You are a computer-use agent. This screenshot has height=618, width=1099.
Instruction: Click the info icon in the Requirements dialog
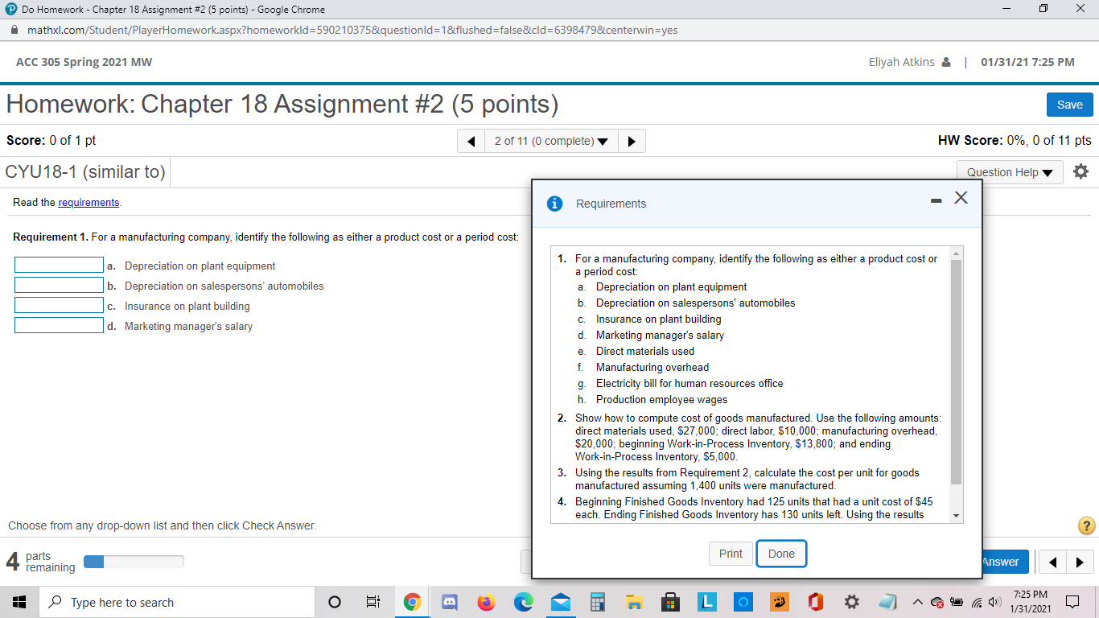click(554, 204)
